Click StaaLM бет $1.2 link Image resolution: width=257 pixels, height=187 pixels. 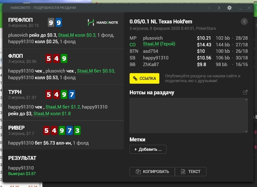click(63, 107)
